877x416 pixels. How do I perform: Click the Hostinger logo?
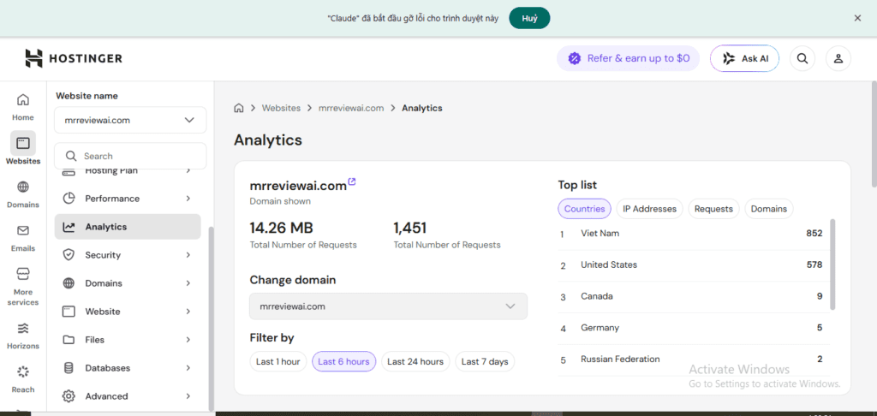(x=74, y=58)
